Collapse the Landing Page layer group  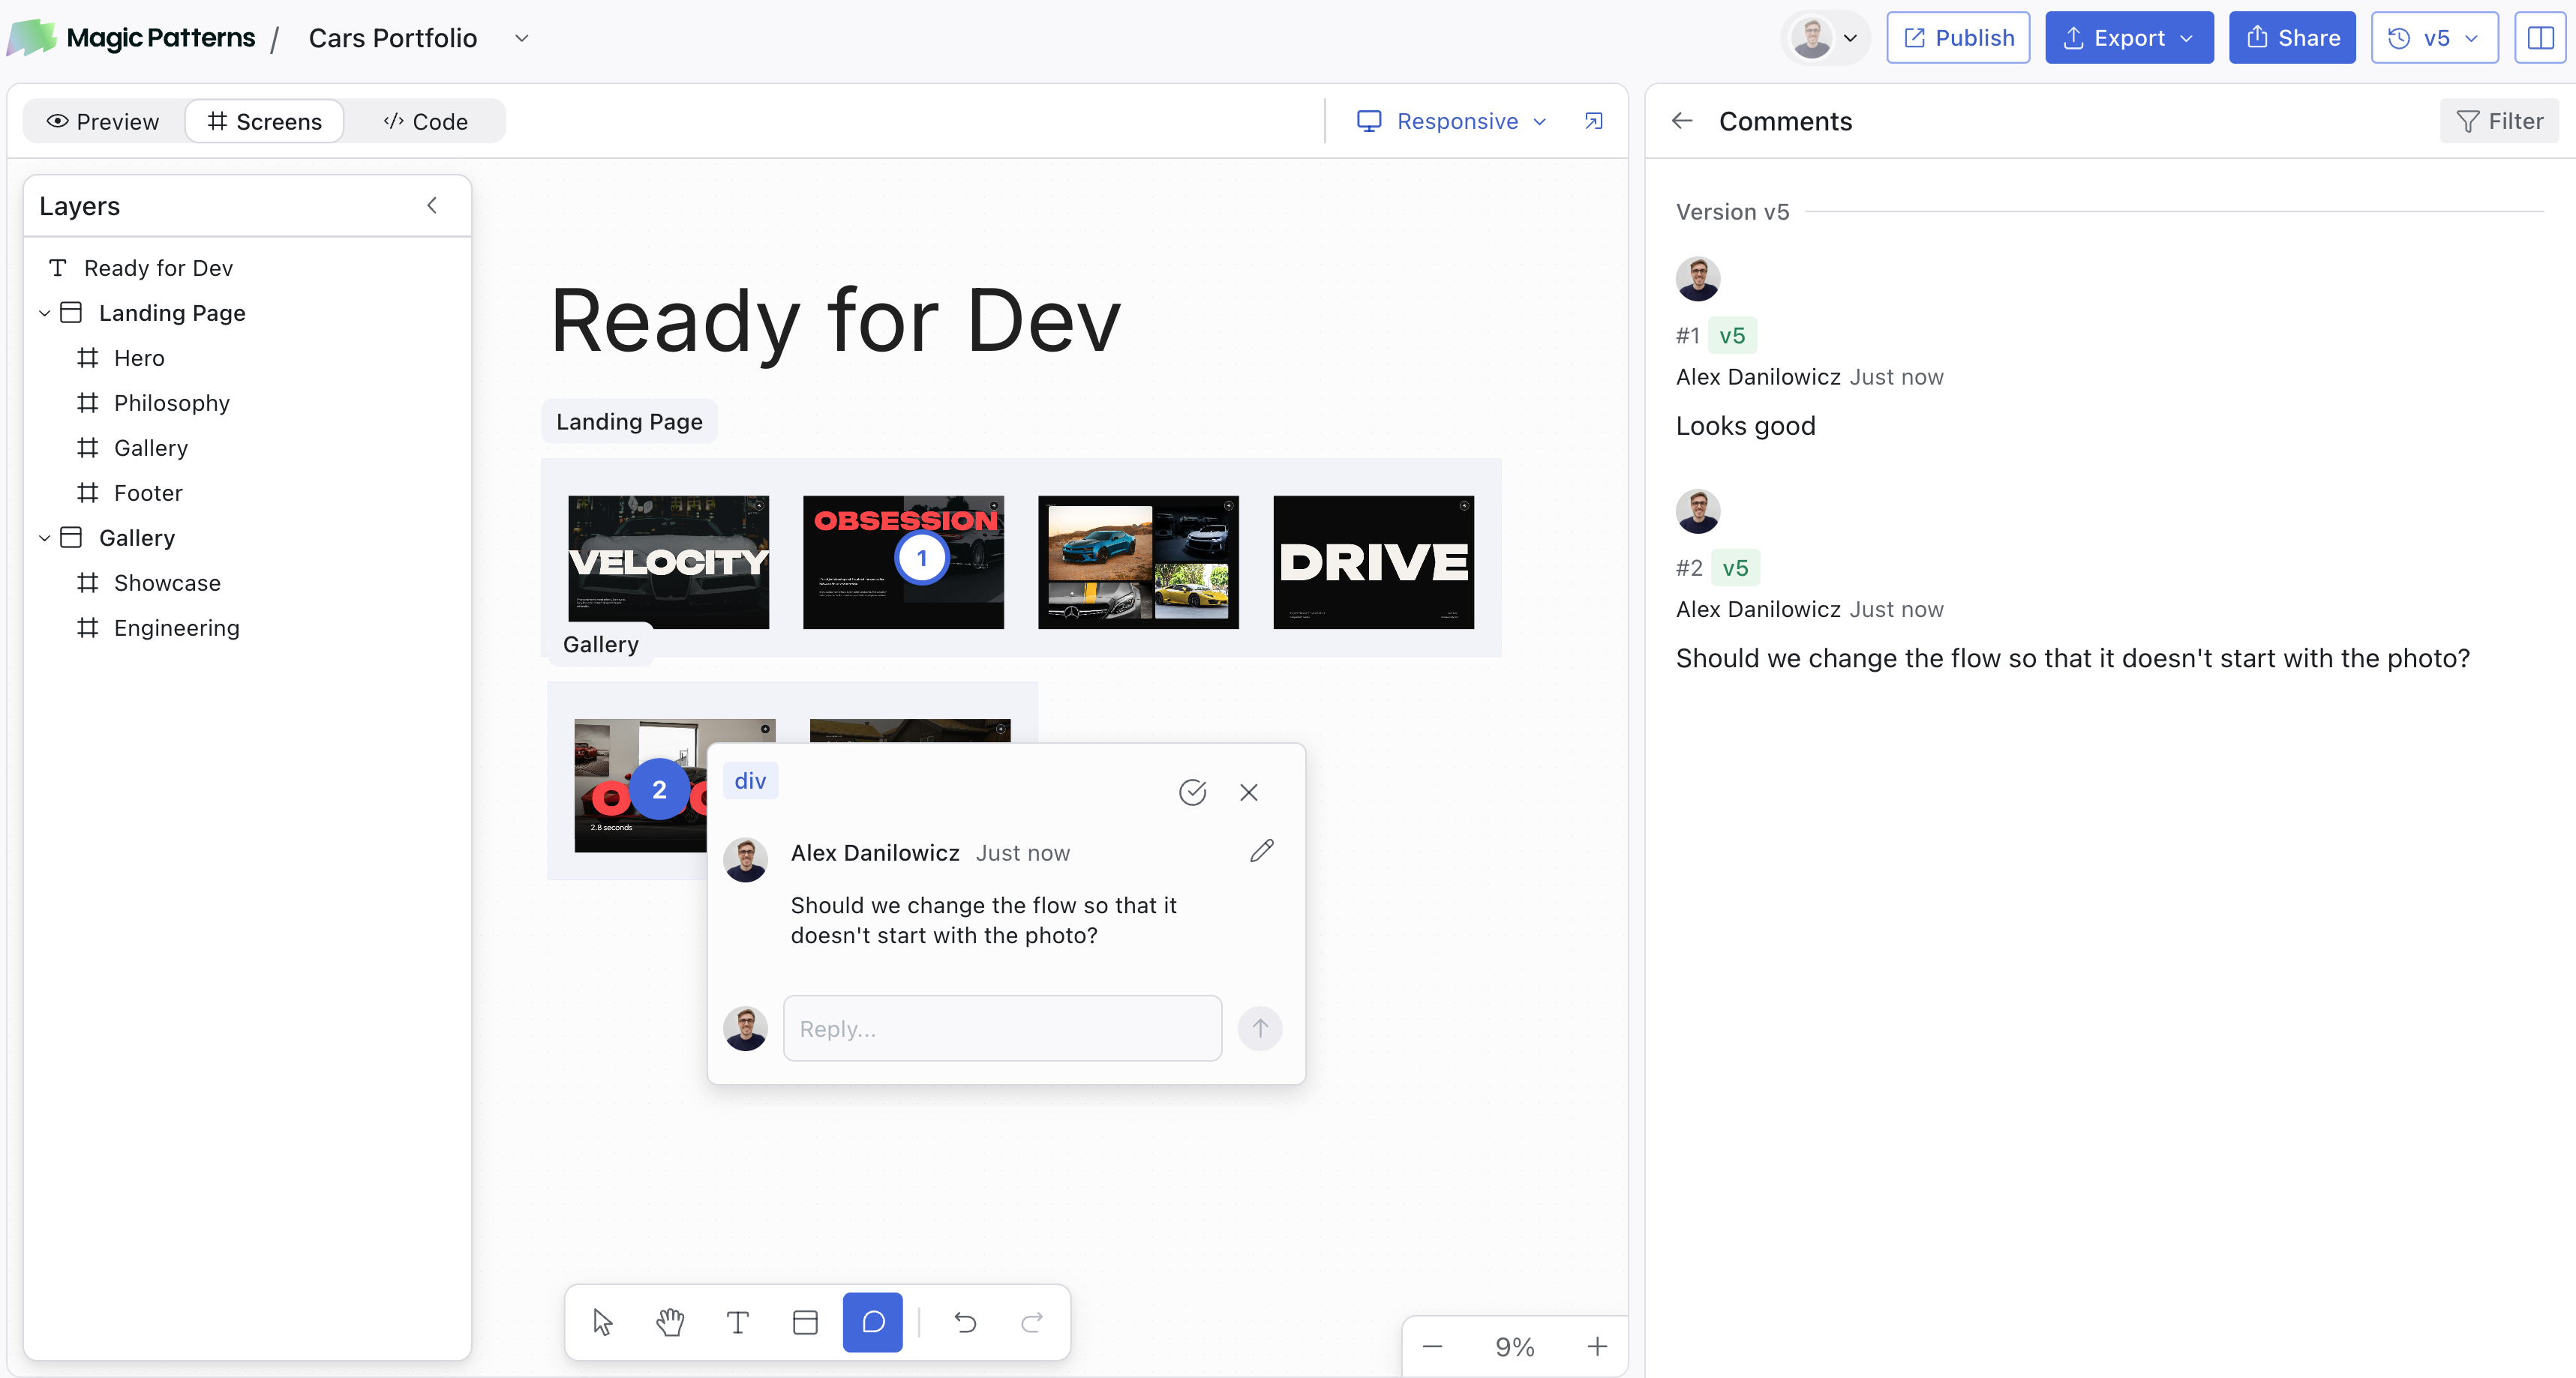coord(44,313)
